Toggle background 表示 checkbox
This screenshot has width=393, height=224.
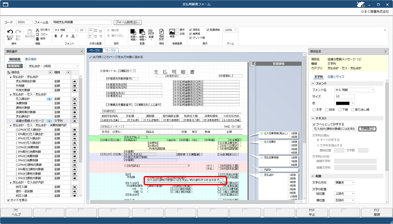178,30
